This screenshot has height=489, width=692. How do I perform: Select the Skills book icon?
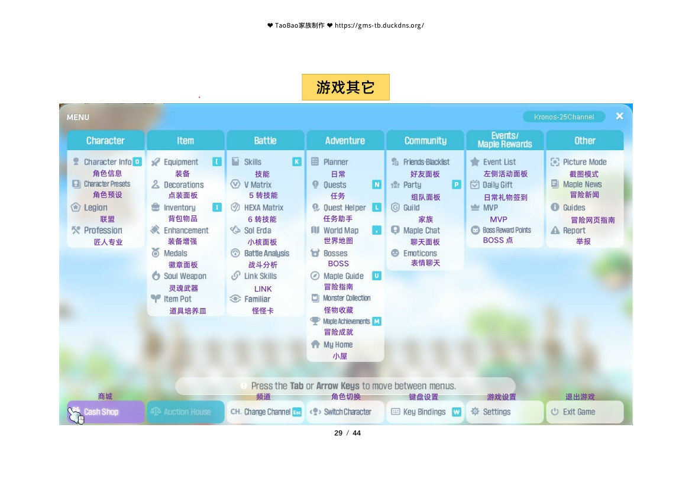point(235,162)
